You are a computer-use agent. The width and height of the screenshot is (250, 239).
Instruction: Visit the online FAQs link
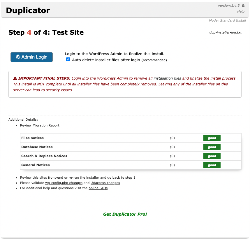click(98, 188)
